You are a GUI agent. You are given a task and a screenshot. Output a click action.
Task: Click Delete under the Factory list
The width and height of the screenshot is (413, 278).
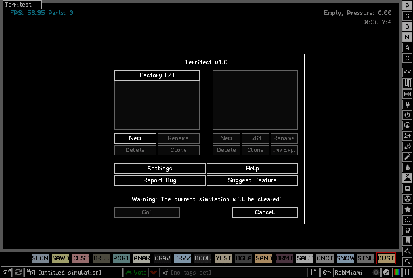pyautogui.click(x=135, y=150)
